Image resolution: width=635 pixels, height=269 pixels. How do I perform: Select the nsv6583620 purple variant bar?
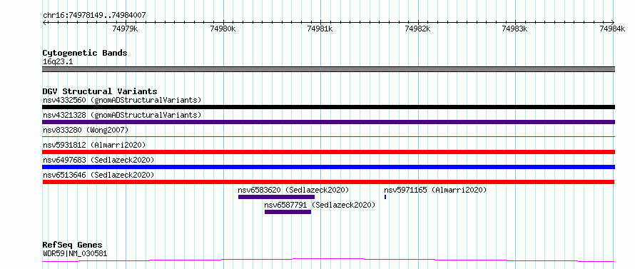[276, 197]
